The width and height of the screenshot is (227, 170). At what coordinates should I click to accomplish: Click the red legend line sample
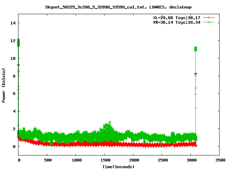209,18
